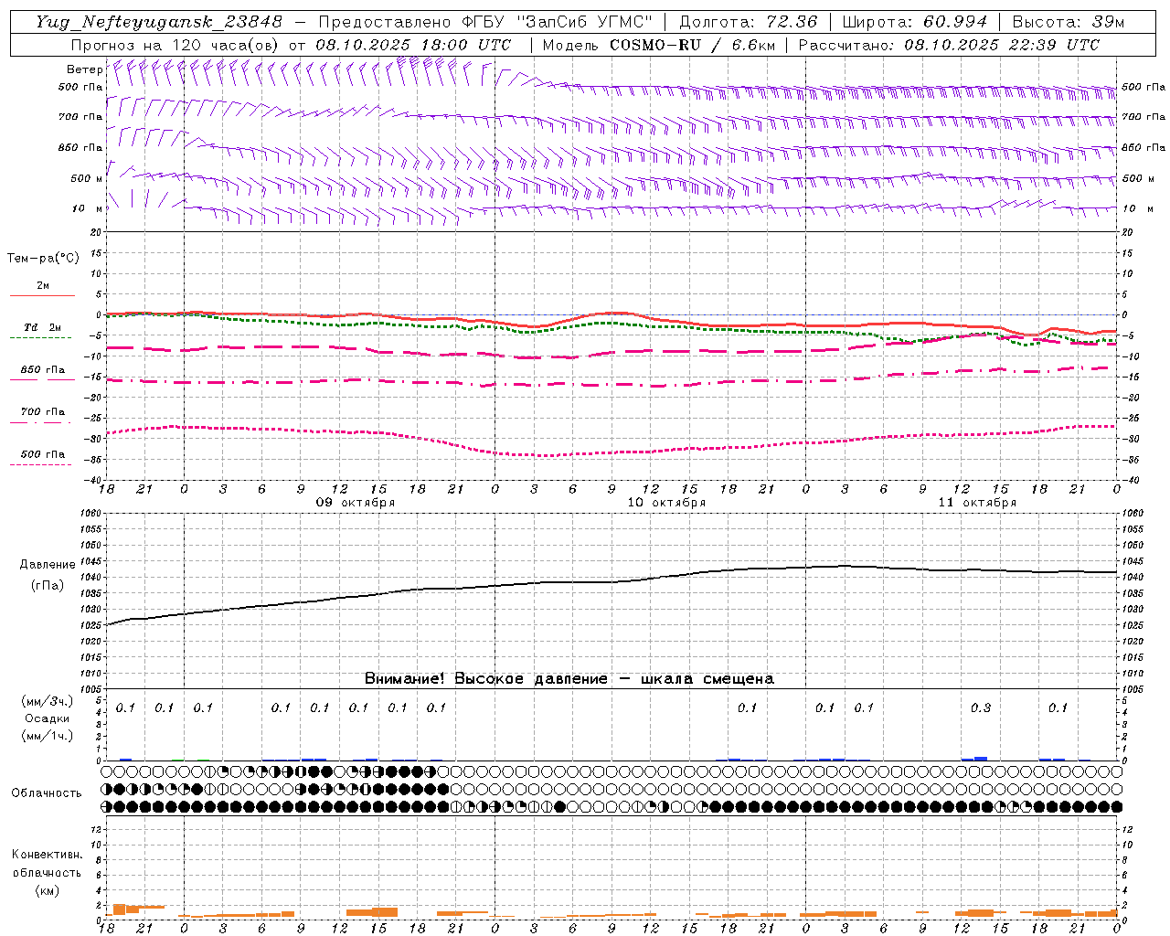Screen dimensions: 1170x936
Task: Click the (мм/3ч.) precipitation unit label
Action: coord(48,701)
